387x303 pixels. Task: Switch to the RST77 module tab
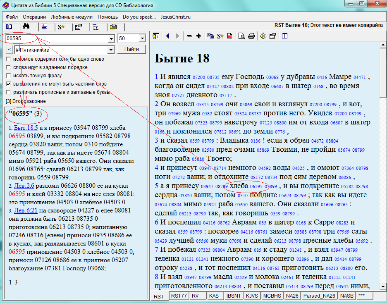click(179, 296)
